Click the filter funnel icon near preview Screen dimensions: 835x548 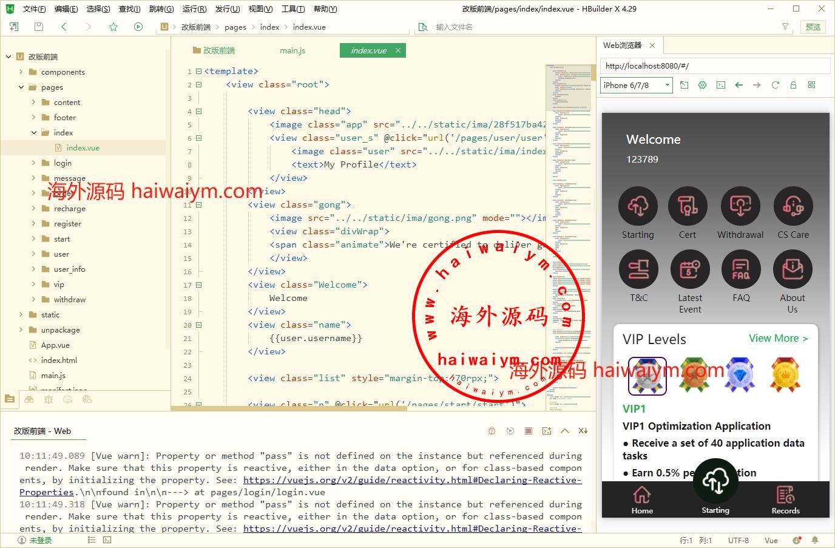pyautogui.click(x=785, y=27)
